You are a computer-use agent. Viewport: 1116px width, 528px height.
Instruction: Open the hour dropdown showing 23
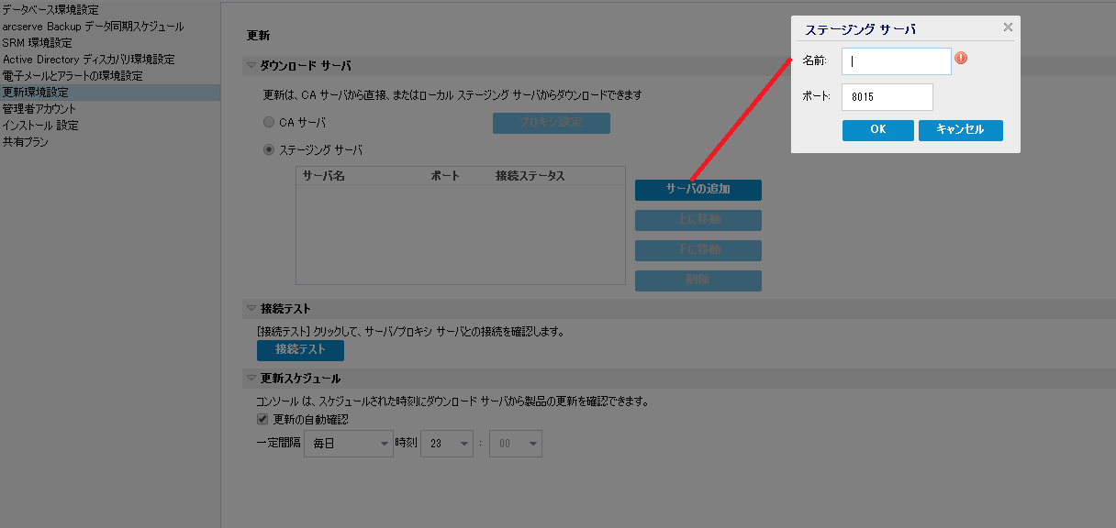pos(447,444)
